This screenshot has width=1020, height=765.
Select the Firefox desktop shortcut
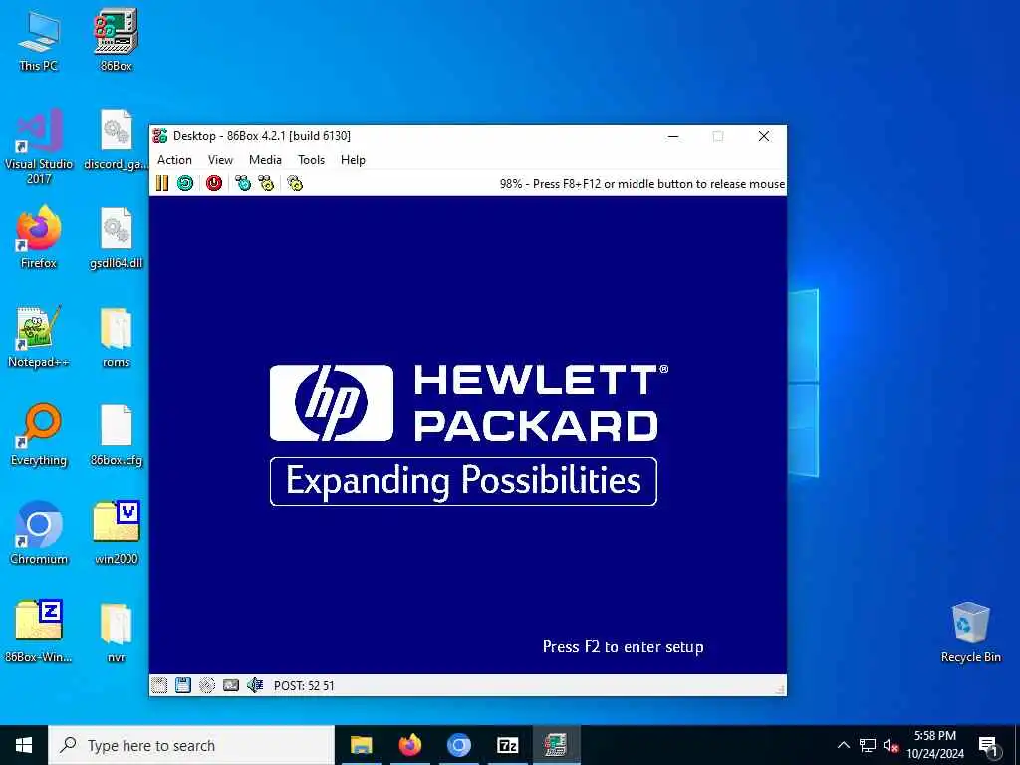point(39,237)
